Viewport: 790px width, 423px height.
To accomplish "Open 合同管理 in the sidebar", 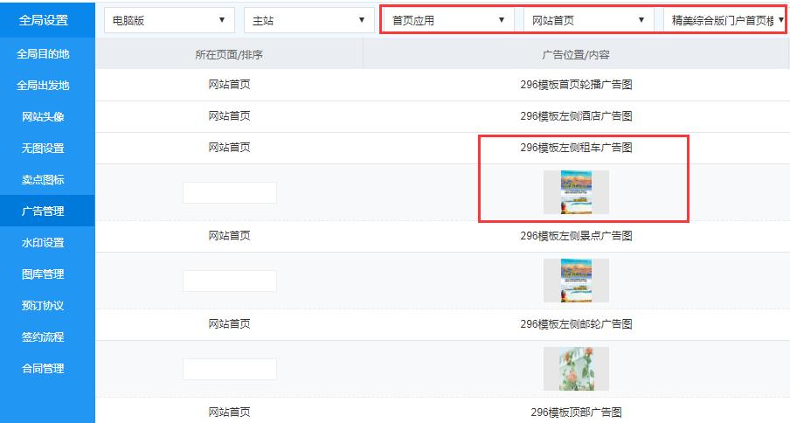I will coord(43,369).
